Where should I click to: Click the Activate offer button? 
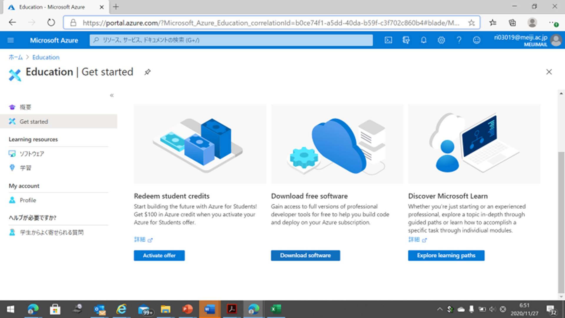click(x=159, y=255)
